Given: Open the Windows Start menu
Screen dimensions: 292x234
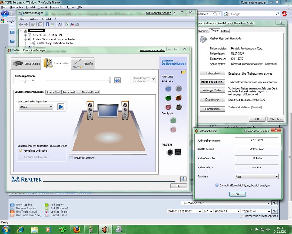Looking at the screenshot, I should (x=6, y=229).
